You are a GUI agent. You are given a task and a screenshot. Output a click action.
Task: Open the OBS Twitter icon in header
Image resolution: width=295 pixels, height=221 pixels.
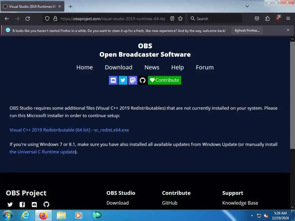(123, 80)
